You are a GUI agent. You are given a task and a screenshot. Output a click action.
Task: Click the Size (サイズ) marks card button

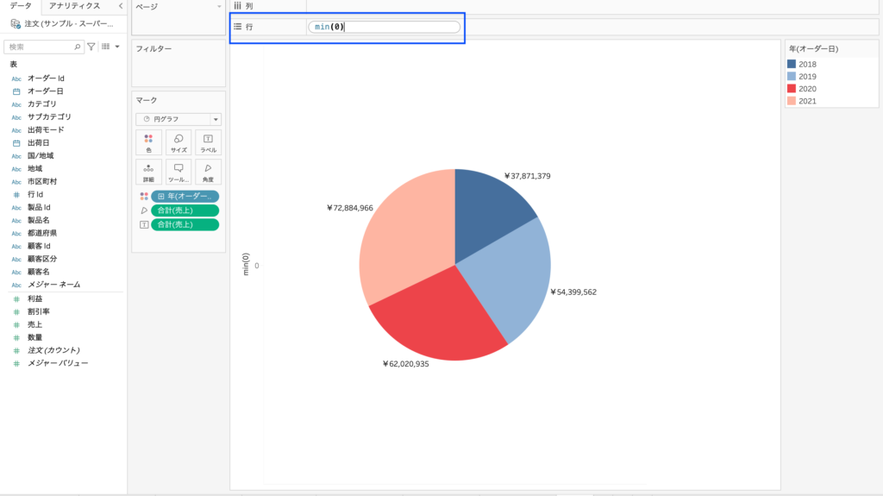click(178, 142)
